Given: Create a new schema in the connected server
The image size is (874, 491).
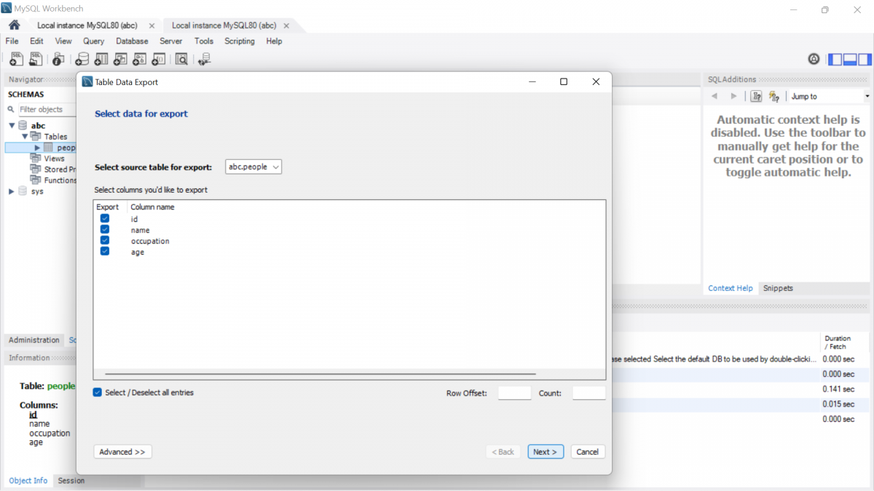Looking at the screenshot, I should [82, 59].
